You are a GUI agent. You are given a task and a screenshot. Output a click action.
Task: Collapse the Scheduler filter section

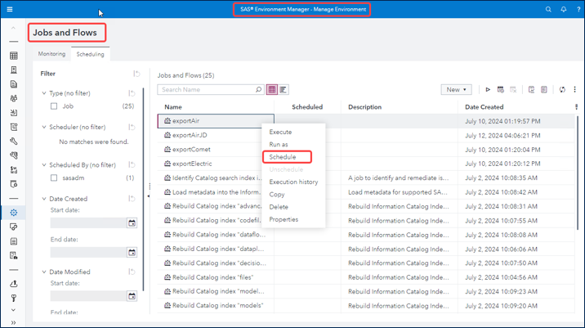pyautogui.click(x=44, y=127)
